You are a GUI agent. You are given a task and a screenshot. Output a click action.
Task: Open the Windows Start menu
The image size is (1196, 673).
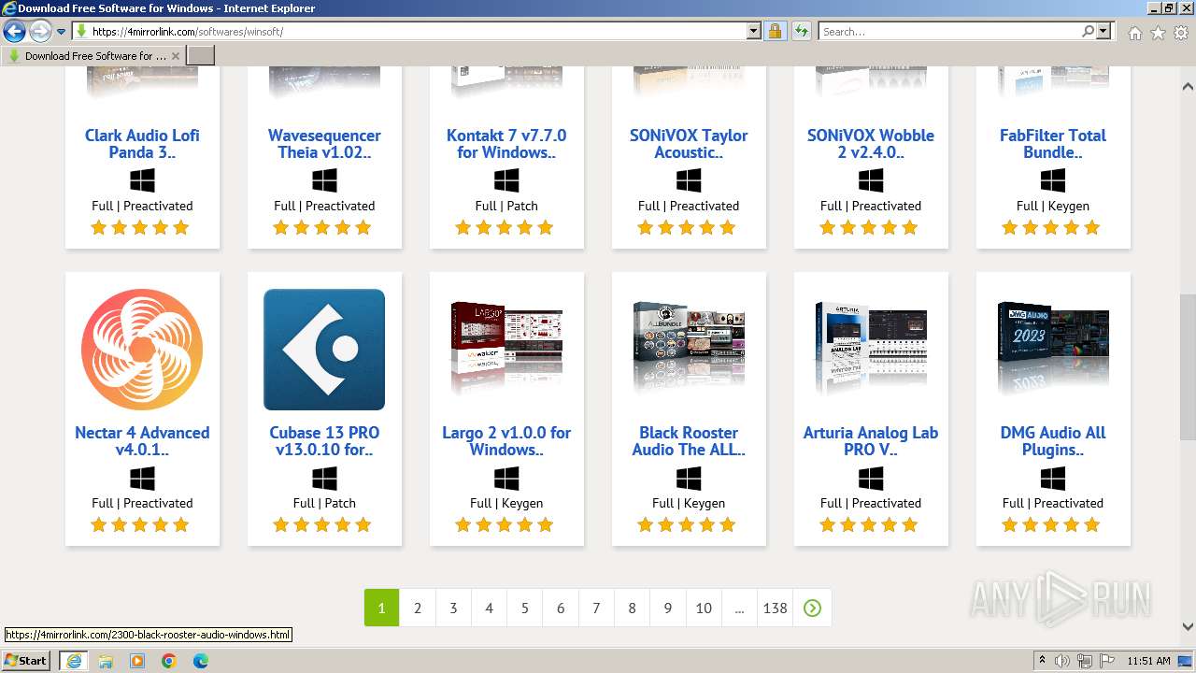26,660
